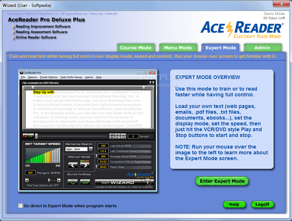Click the left margin slider handle above text
The width and height of the screenshot is (292, 221).
pos(33,88)
